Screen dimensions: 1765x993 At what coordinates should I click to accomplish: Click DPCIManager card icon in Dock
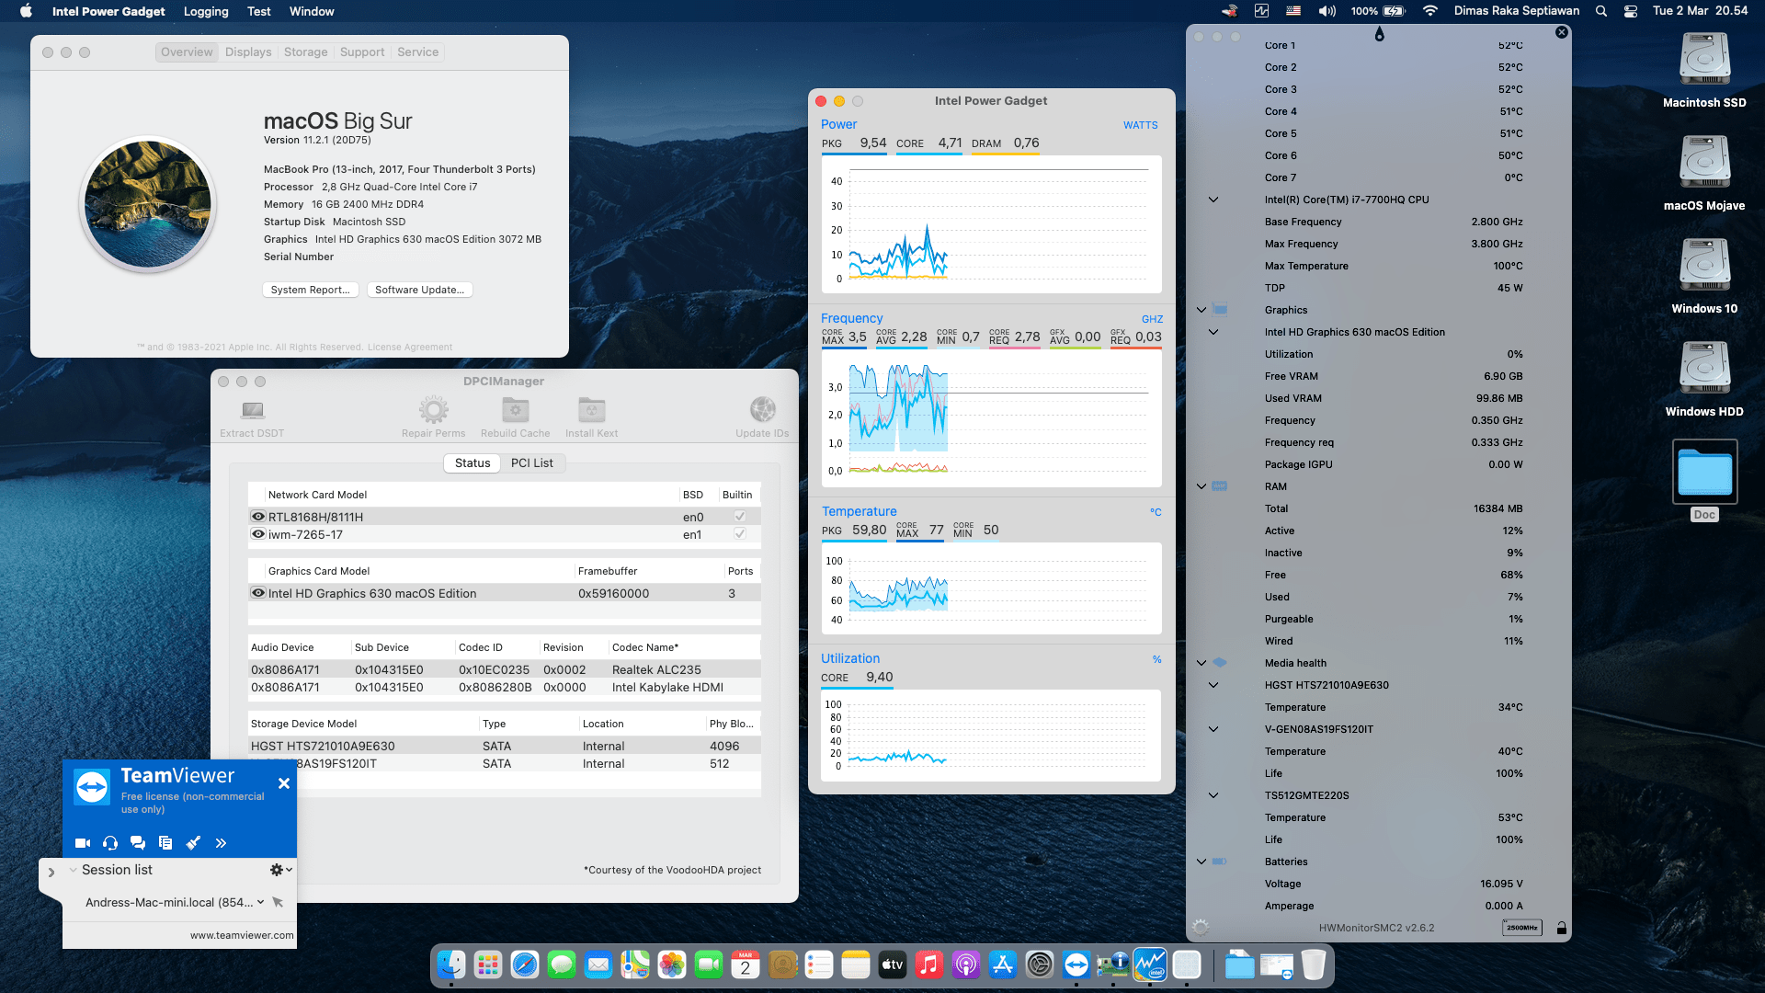tap(1113, 964)
